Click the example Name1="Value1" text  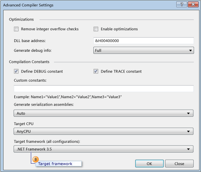click(68, 97)
